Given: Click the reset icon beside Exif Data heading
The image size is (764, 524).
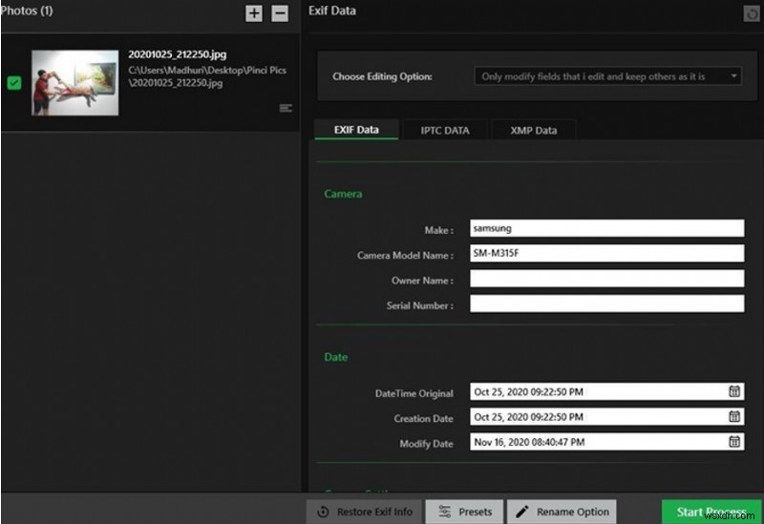Looking at the screenshot, I should 752,13.
